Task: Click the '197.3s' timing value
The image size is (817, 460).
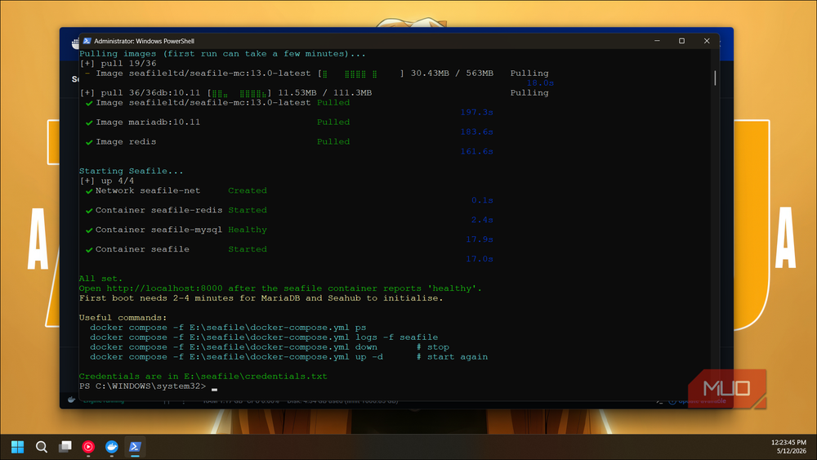Action: (476, 113)
